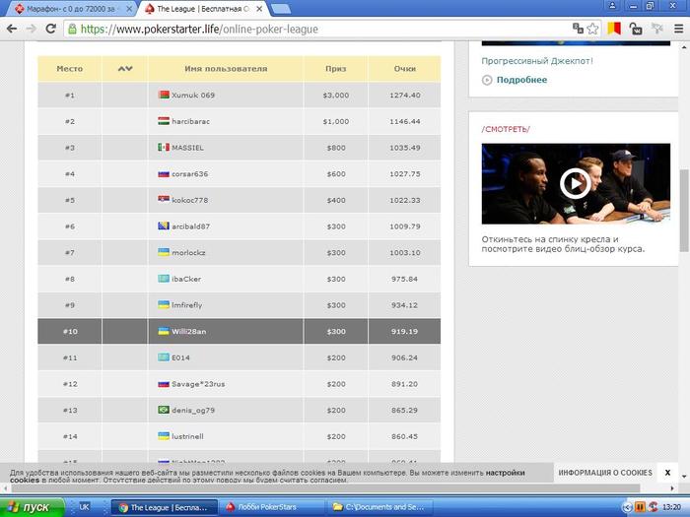Viewport: 690px width, 517px height.
Task: Click the Mexico flag next to MASSIEL
Action: pos(164,148)
